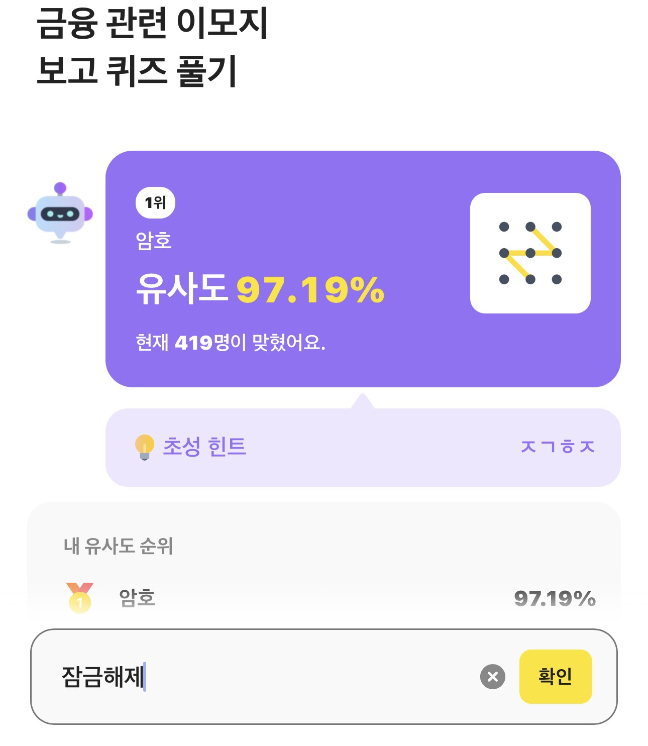648x746 pixels.
Task: Clear the answer with the X icon
Action: (492, 676)
